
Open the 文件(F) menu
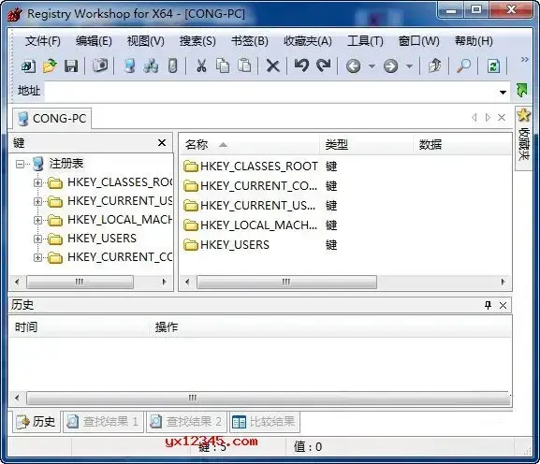43,41
